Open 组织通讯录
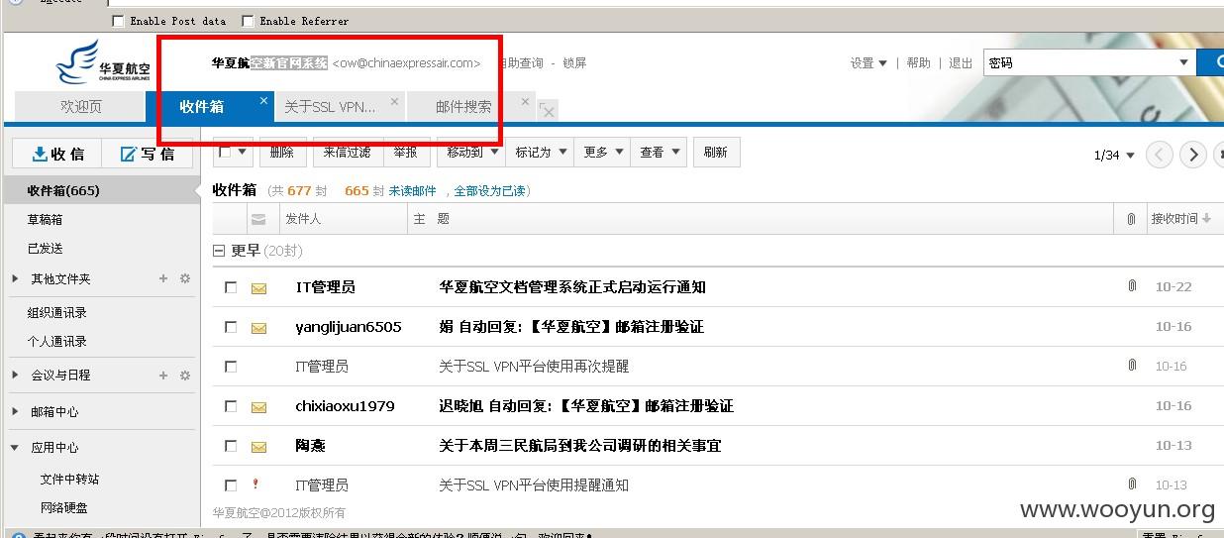1224x538 pixels. (57, 313)
